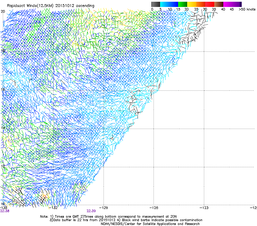Click the '45' legend tick label

[x=232, y=9]
